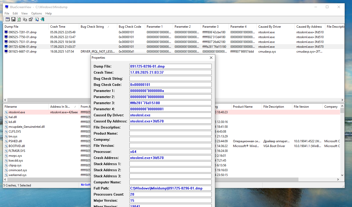The image size is (352, 207).
Task: Open the Edit menu
Action: click(15, 13)
